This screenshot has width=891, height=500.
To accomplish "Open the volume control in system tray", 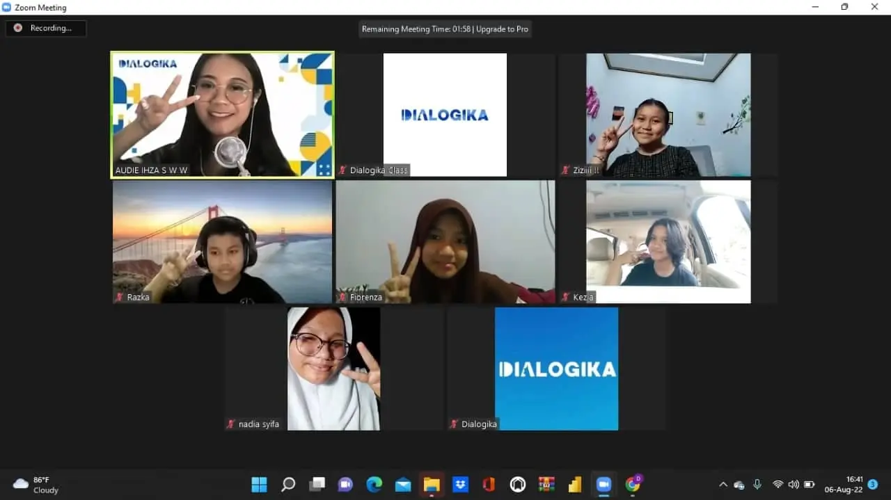I will pyautogui.click(x=794, y=485).
